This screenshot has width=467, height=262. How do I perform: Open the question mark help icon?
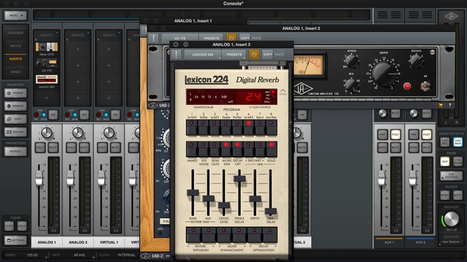pos(450,105)
